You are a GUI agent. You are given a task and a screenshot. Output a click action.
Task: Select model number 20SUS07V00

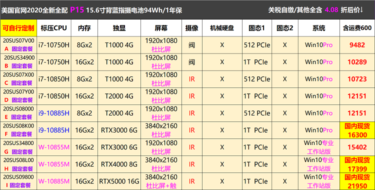coord(18,40)
